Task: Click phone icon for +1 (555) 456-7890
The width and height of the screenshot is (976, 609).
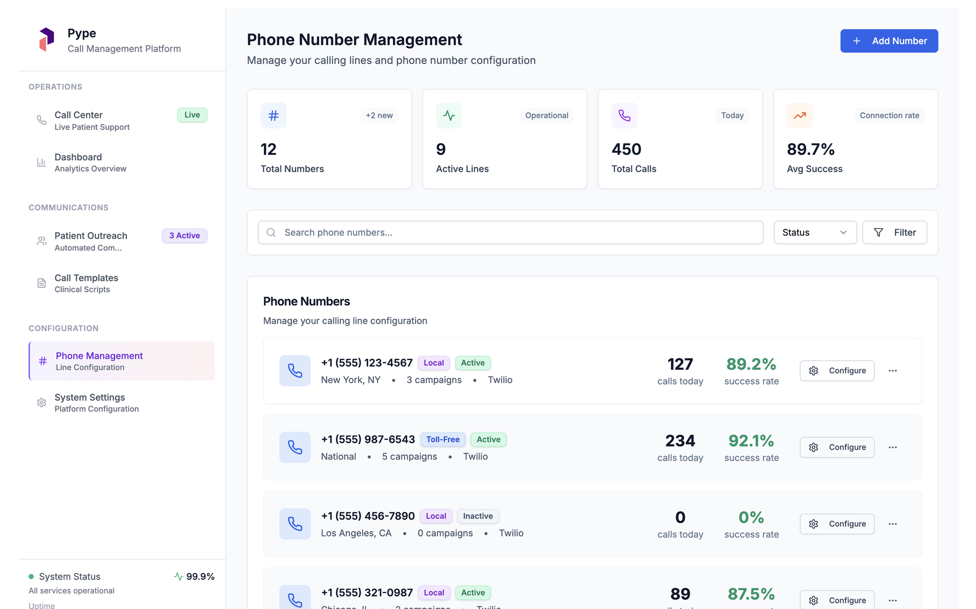Action: [295, 524]
